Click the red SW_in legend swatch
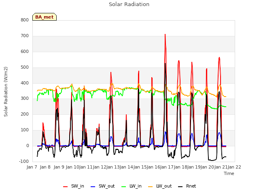The width and height of the screenshot is (259, 194). (x=66, y=187)
